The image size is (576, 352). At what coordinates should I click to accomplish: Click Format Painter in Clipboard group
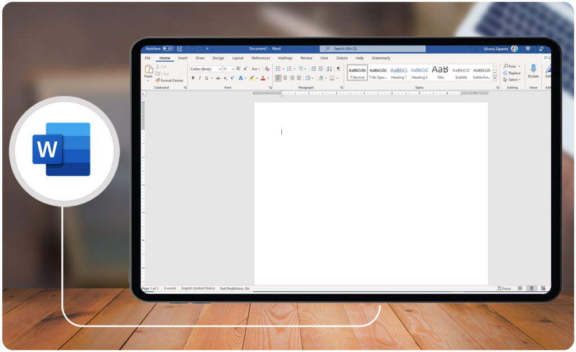169,80
